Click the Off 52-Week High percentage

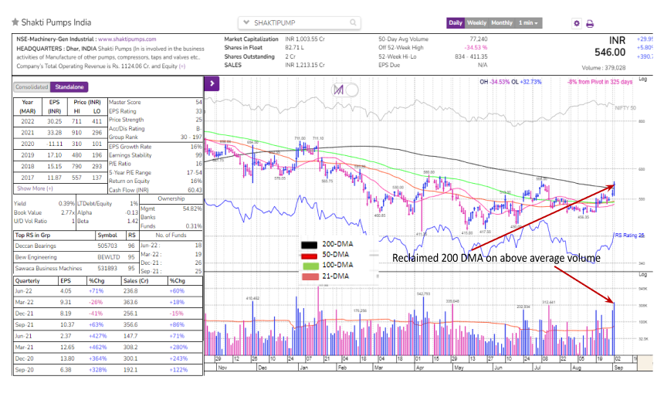[x=476, y=47]
